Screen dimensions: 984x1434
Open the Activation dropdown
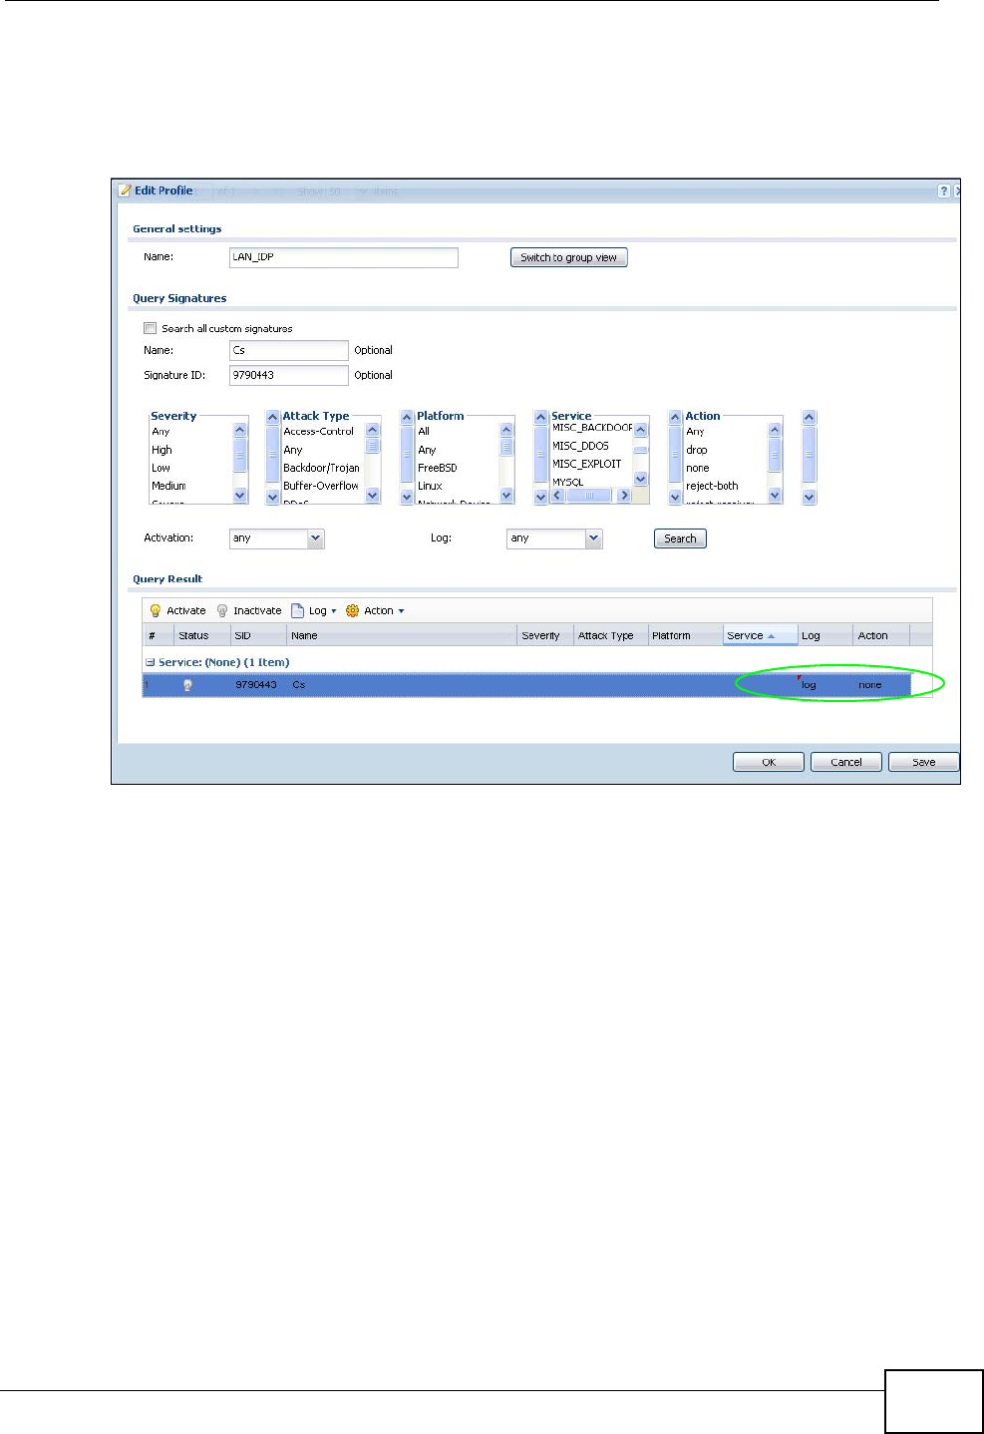(x=316, y=538)
